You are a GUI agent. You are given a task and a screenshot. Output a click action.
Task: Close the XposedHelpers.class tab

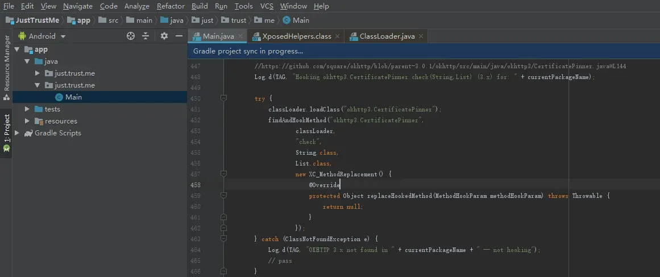click(x=337, y=36)
